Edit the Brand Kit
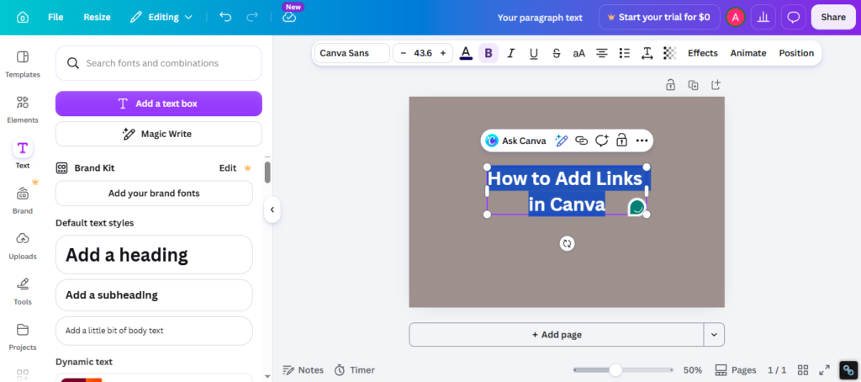861x382 pixels. click(228, 168)
